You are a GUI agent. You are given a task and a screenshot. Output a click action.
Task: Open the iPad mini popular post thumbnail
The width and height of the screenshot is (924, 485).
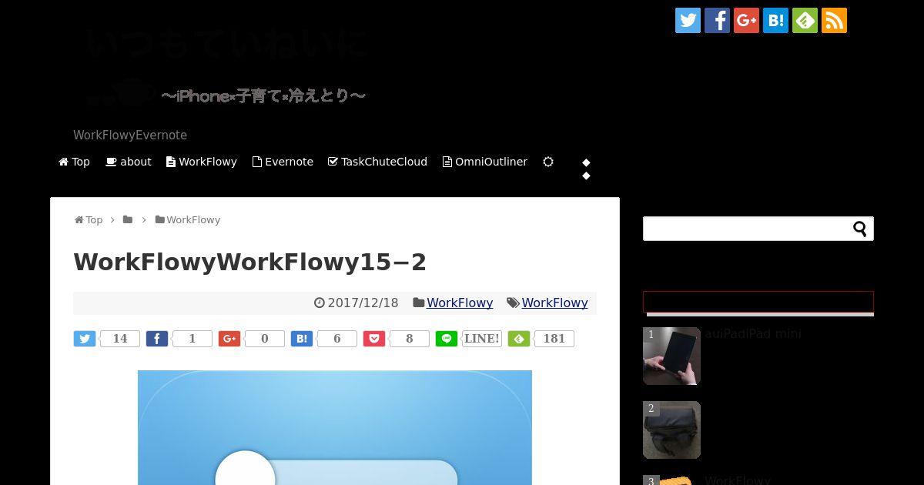tap(671, 356)
